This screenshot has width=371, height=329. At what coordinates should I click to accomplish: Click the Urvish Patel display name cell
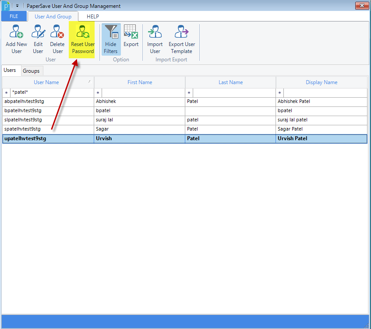click(x=322, y=139)
